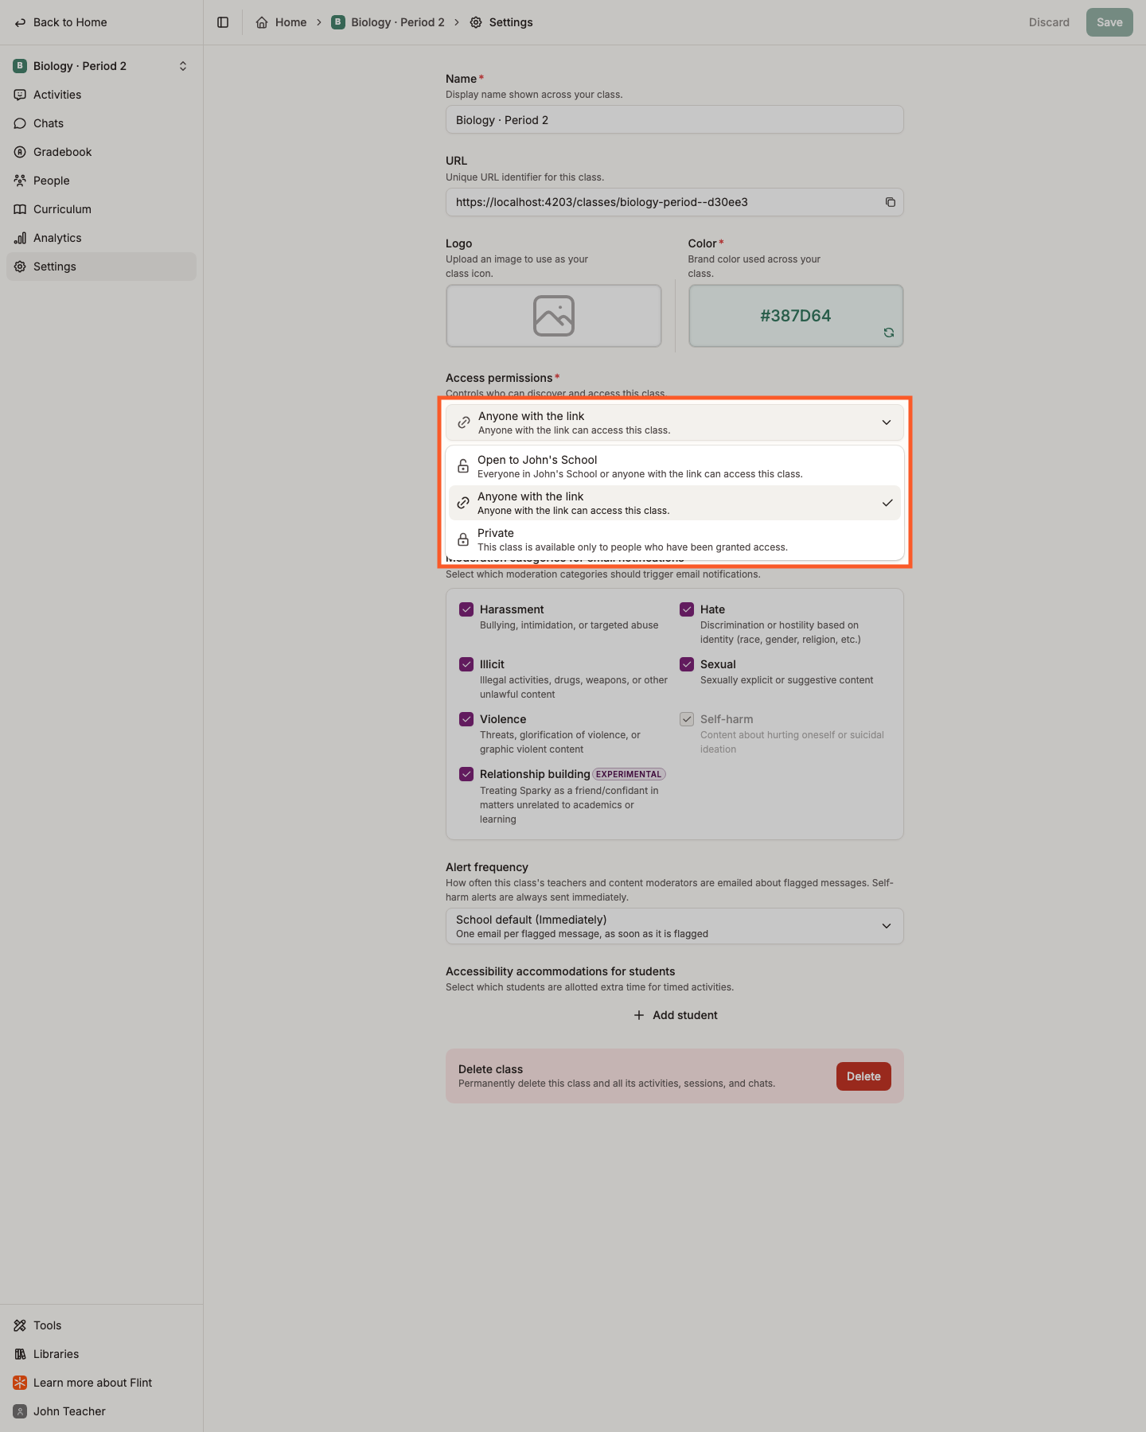Screen dimensions: 1146x1432
Task: Click checkmark on selected Anyone with the link option
Action: click(887, 503)
